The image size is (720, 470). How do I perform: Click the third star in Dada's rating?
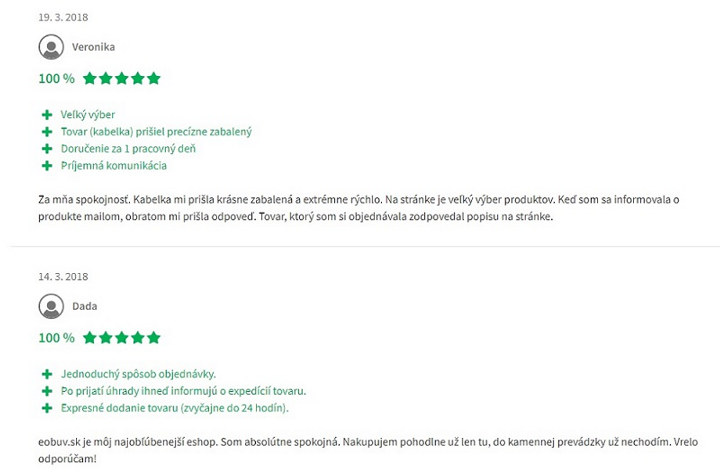122,338
